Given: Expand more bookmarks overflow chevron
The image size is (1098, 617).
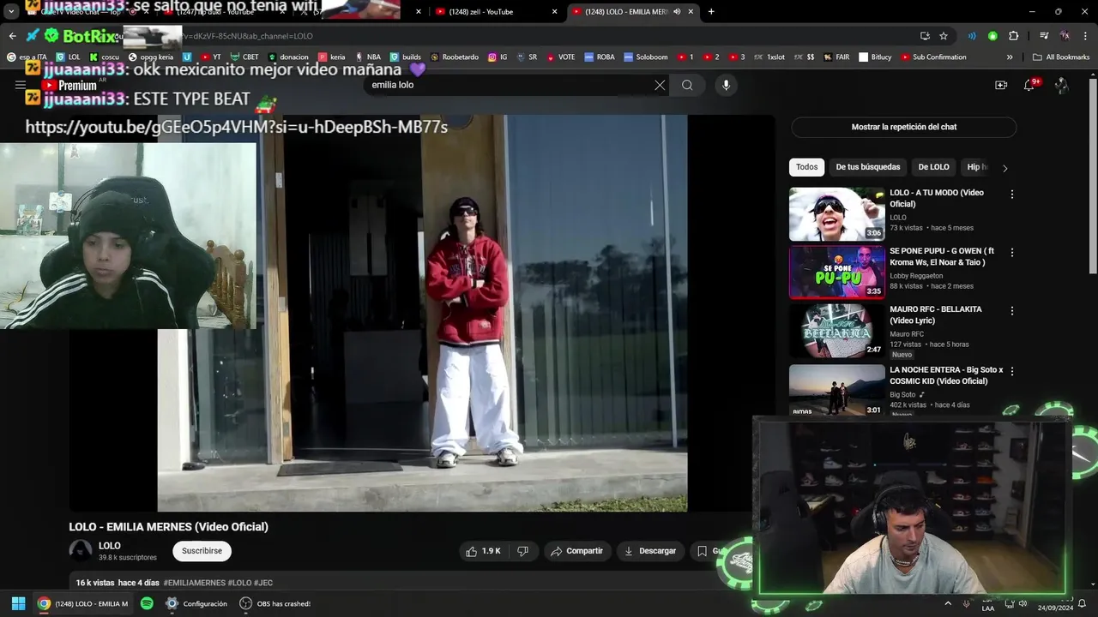Looking at the screenshot, I should (x=1010, y=57).
